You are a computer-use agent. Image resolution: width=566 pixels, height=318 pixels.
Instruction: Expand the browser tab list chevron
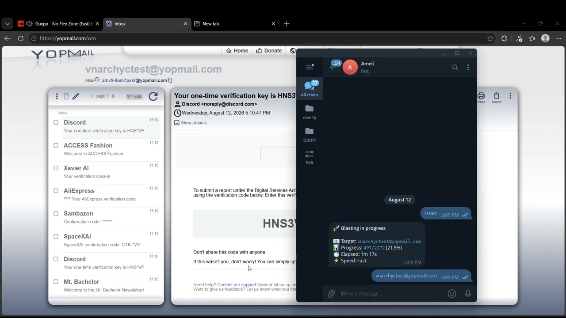7,24
